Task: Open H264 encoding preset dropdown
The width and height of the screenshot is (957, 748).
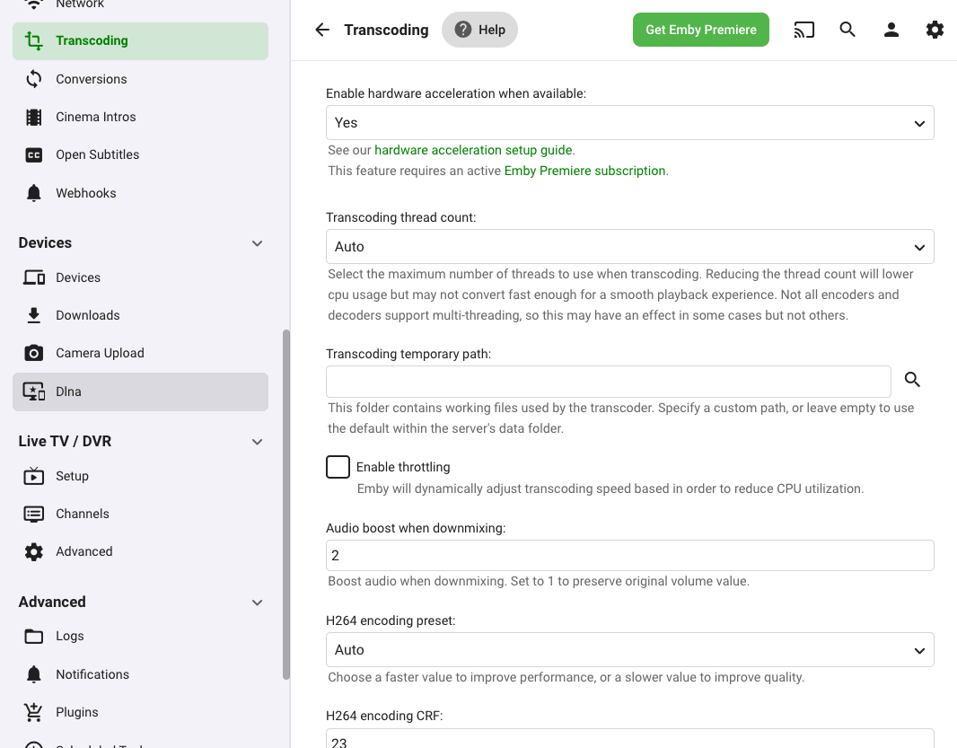Action: click(628, 650)
